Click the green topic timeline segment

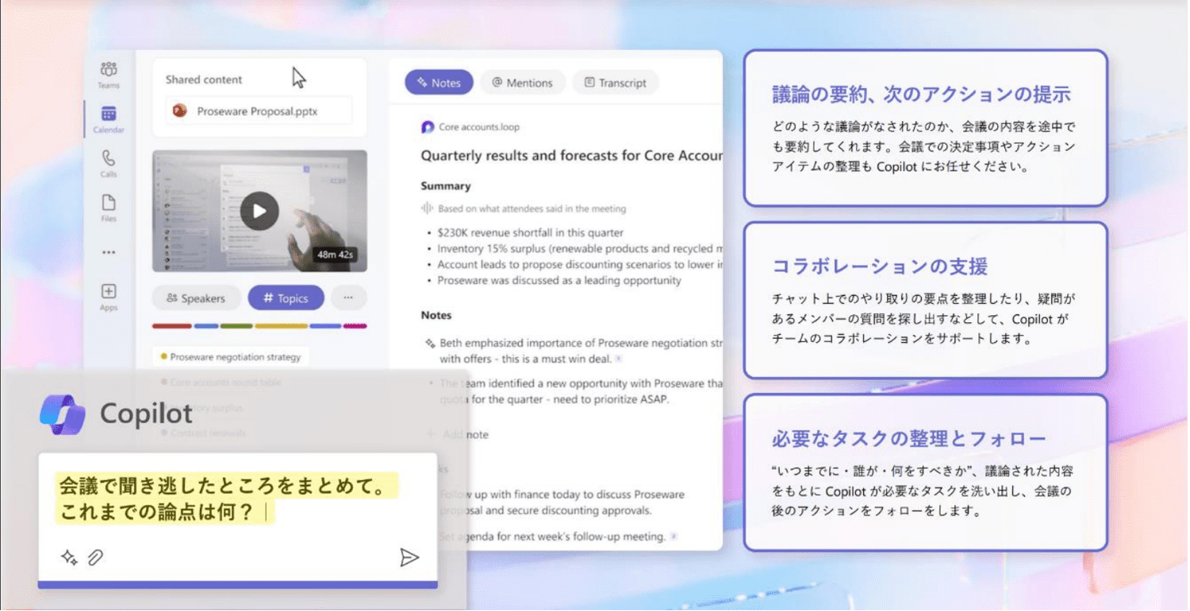point(236,326)
